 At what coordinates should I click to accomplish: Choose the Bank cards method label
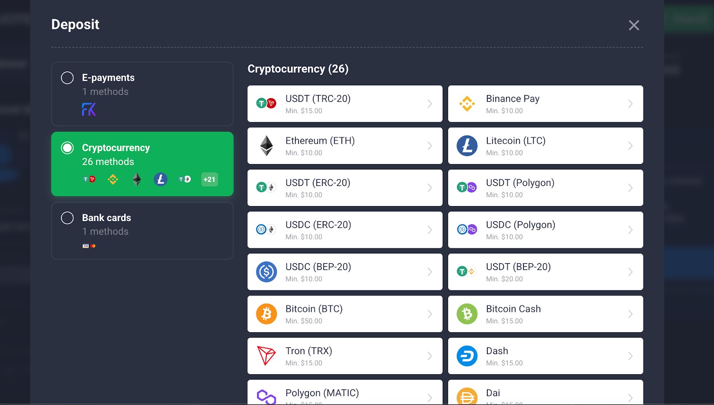[x=107, y=218]
